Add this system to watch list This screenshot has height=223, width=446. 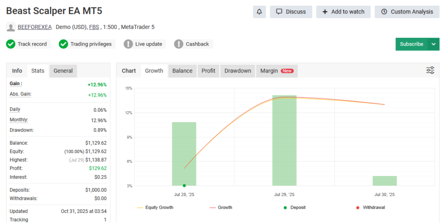tap(343, 12)
